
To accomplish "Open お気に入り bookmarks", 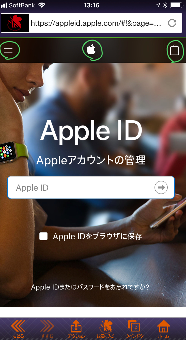I will 105,329.
